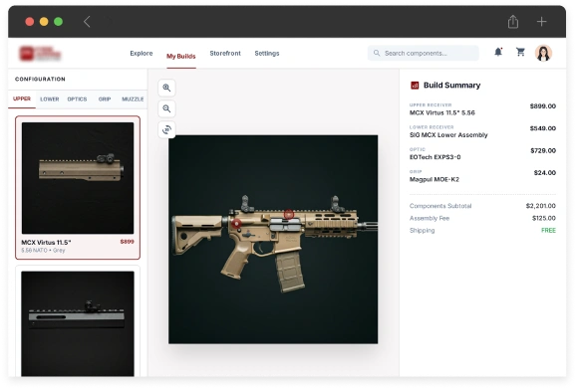The height and width of the screenshot is (390, 577).
Task: Select the MCX Virtus 11.5" upper thumbnail
Action: pyautogui.click(x=78, y=178)
